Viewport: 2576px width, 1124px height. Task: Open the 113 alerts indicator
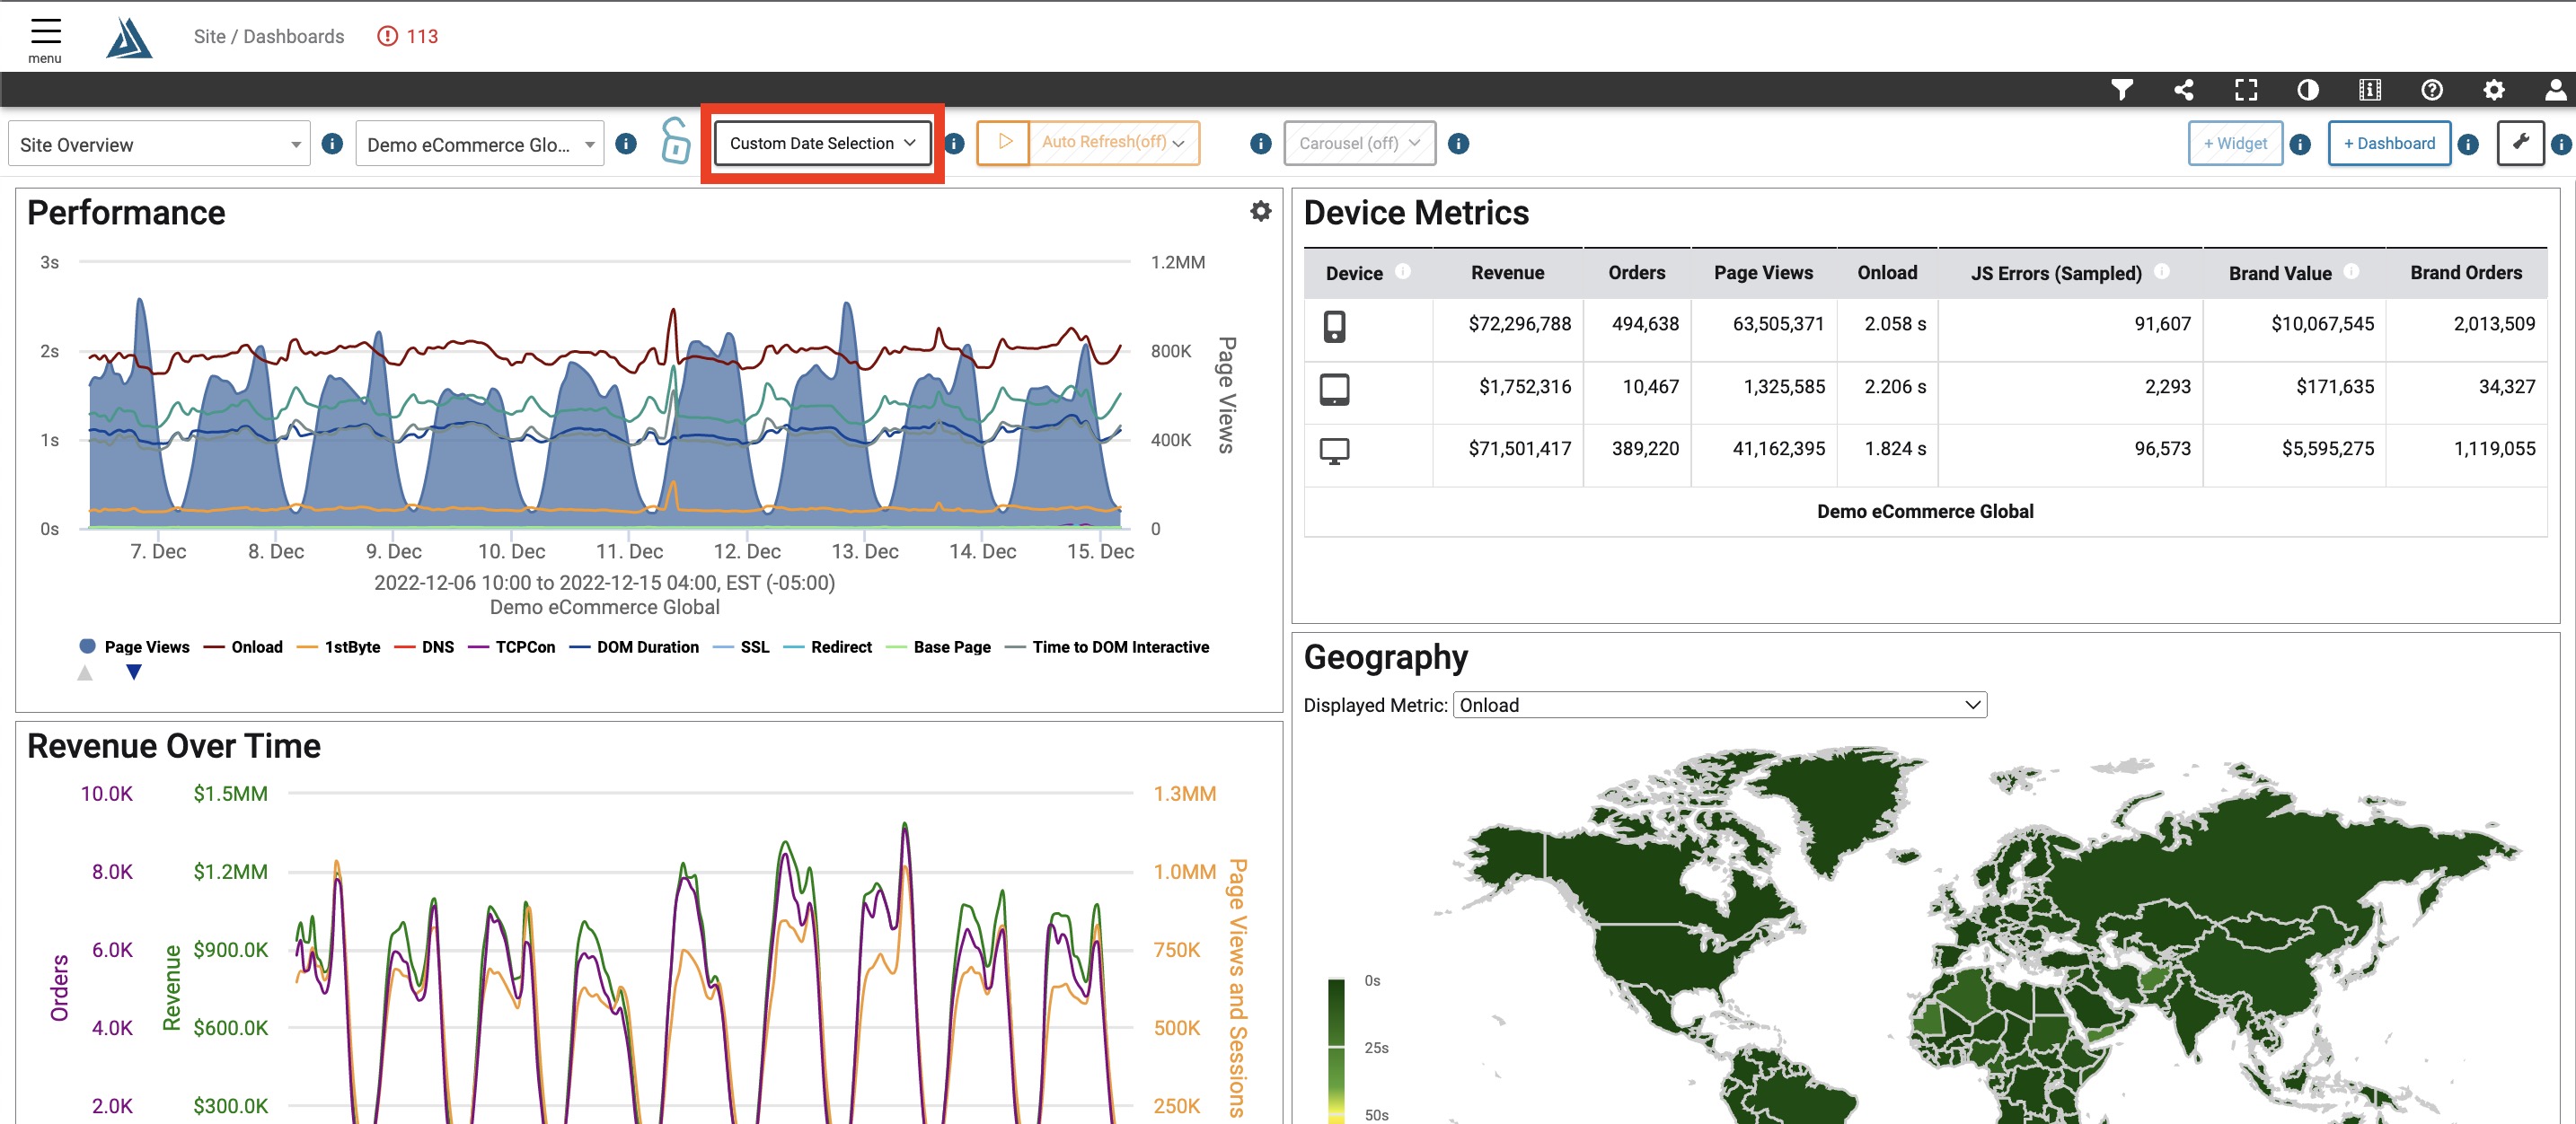(408, 36)
